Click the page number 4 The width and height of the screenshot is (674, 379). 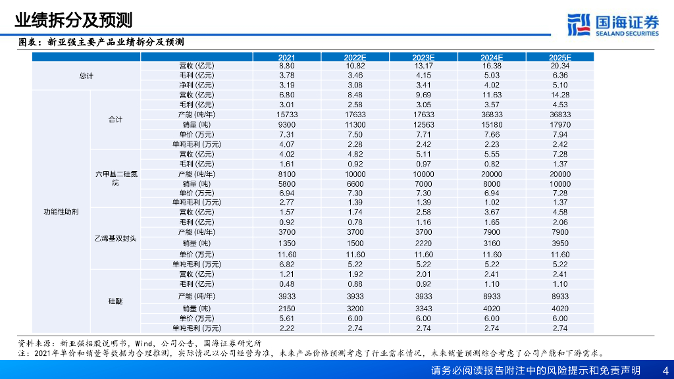pyautogui.click(x=666, y=370)
